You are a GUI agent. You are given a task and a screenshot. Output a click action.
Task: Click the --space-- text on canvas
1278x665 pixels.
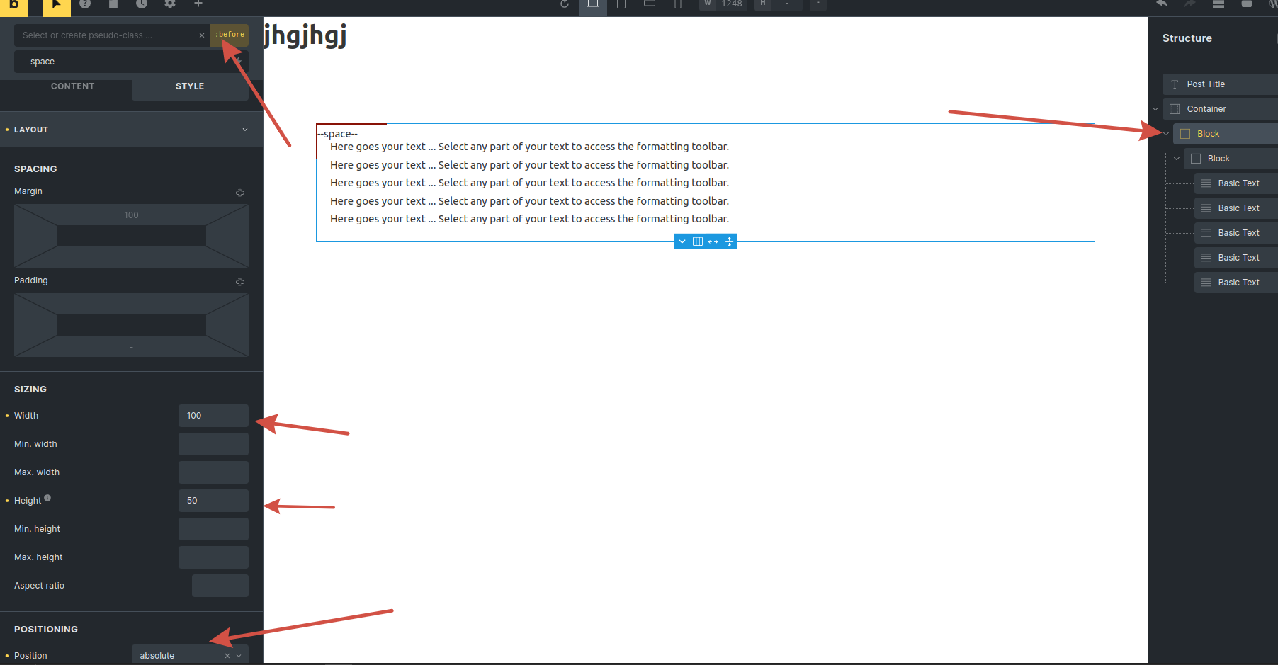coord(338,134)
